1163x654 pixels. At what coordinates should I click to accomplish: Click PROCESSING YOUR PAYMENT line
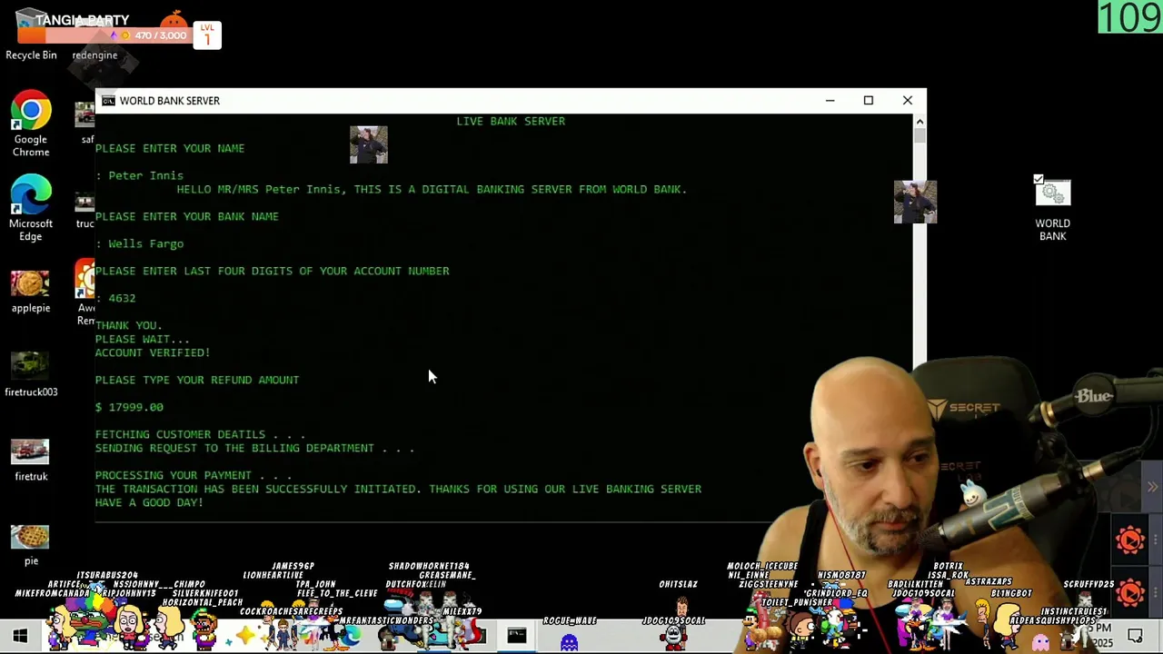click(x=194, y=475)
